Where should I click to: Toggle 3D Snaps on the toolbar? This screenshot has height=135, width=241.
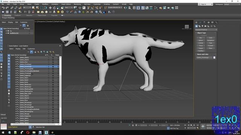pyautogui.click(x=88, y=8)
